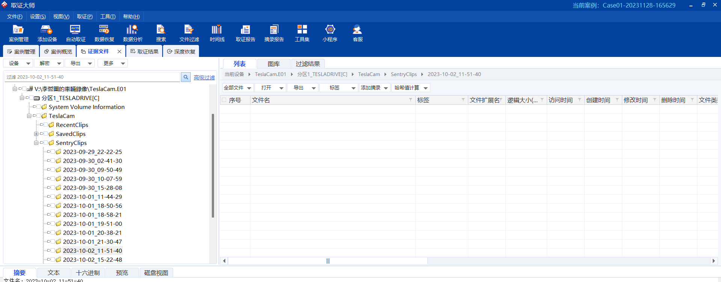Switch to the 磁盘视图 bottom tab

156,273
